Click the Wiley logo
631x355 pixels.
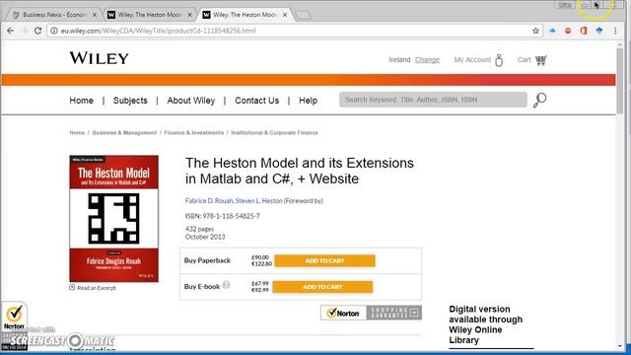tap(99, 58)
